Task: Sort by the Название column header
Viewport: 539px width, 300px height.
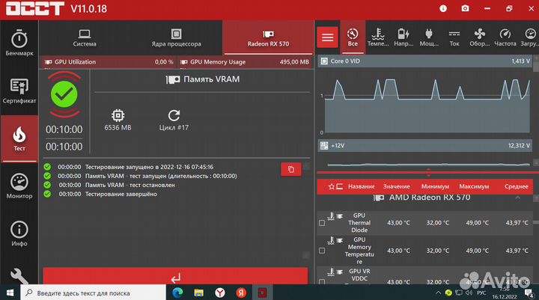Action: pyautogui.click(x=361, y=186)
